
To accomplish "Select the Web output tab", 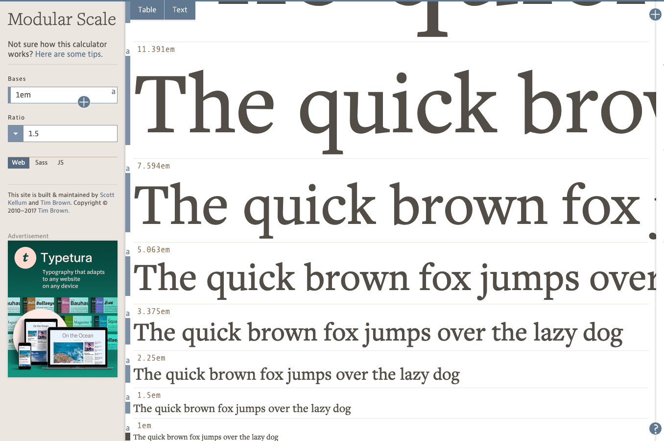I will pyautogui.click(x=19, y=163).
